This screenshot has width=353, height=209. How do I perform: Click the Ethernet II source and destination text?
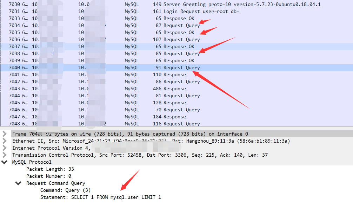[x=151, y=141]
